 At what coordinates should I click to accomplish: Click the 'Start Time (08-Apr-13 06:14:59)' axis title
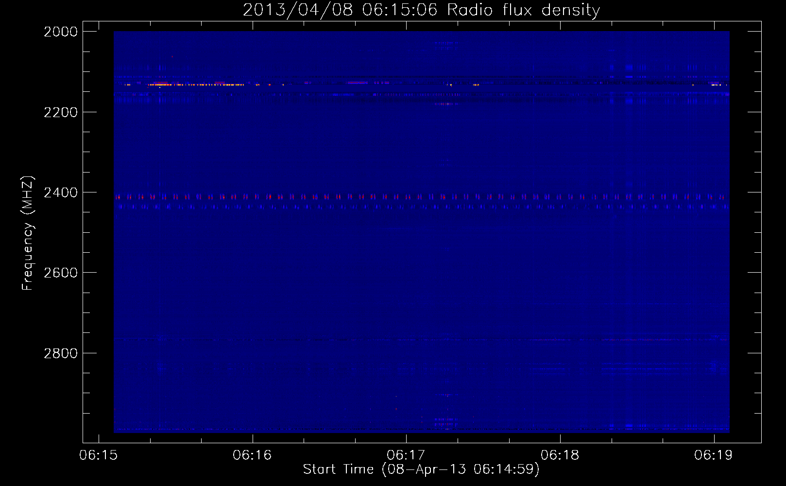pos(421,469)
